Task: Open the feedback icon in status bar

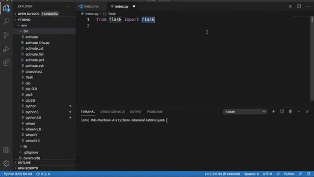Action: coord(300,174)
